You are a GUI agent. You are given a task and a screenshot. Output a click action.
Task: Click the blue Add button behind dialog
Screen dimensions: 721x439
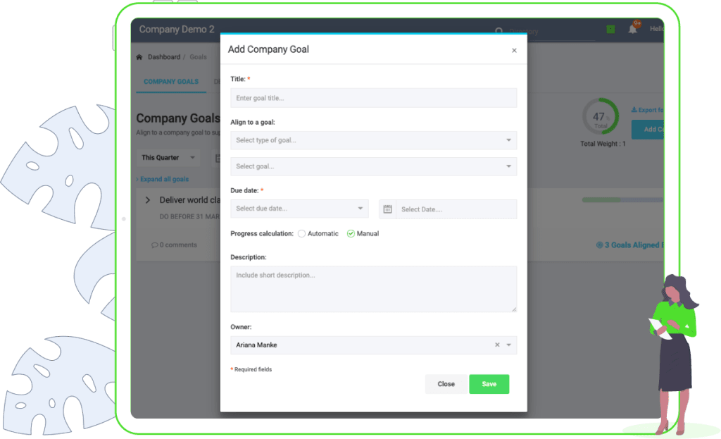(x=648, y=130)
